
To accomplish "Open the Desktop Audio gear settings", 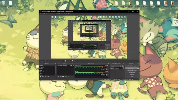I will tap(107, 69).
